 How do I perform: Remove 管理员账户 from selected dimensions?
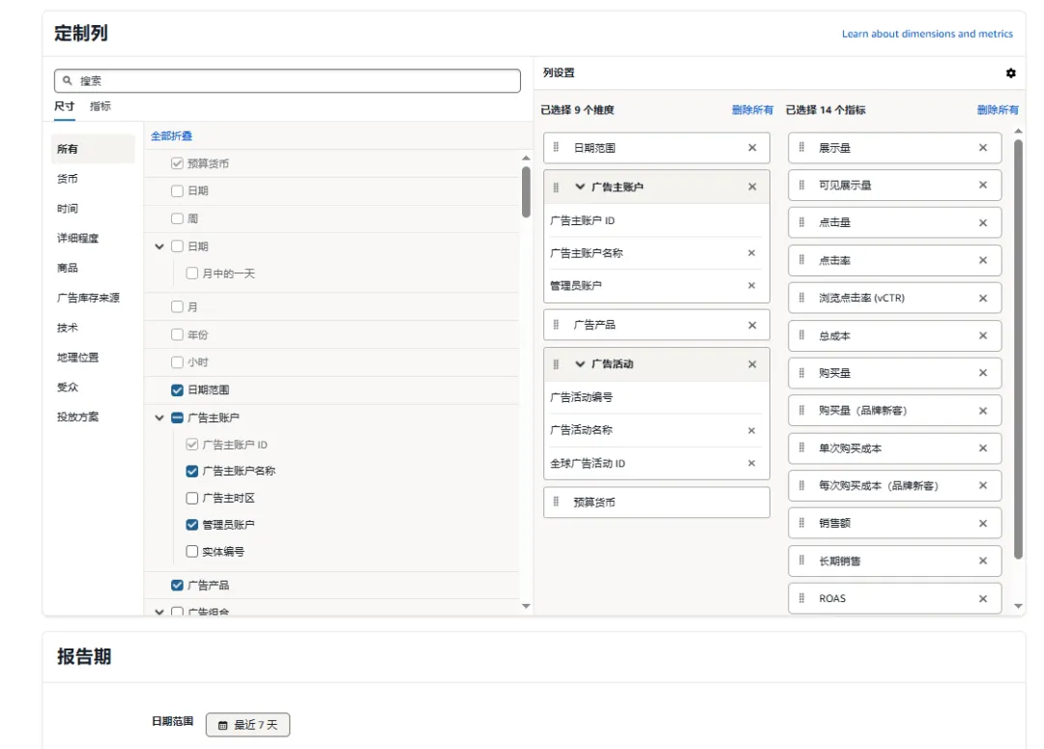tap(751, 285)
